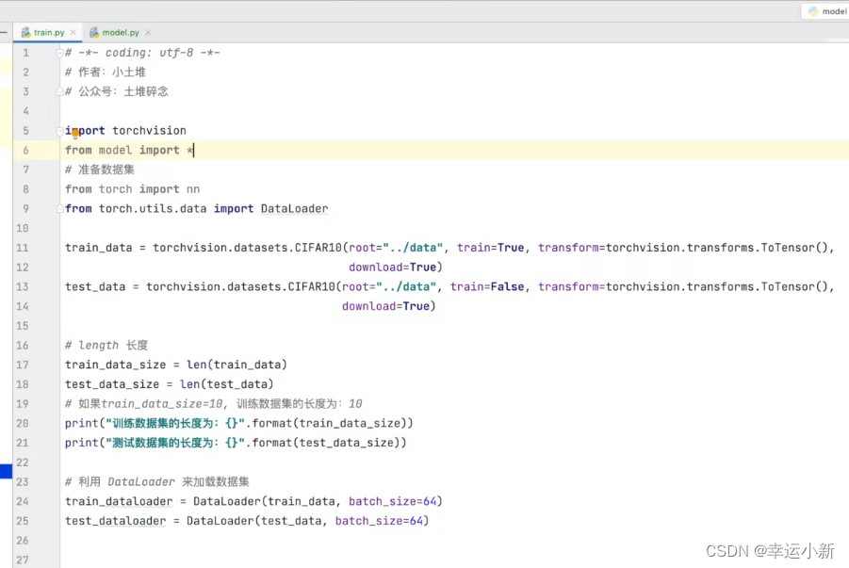Screen dimensions: 849x568
Task: Toggle the fold marker at line 9
Action: [x=59, y=208]
